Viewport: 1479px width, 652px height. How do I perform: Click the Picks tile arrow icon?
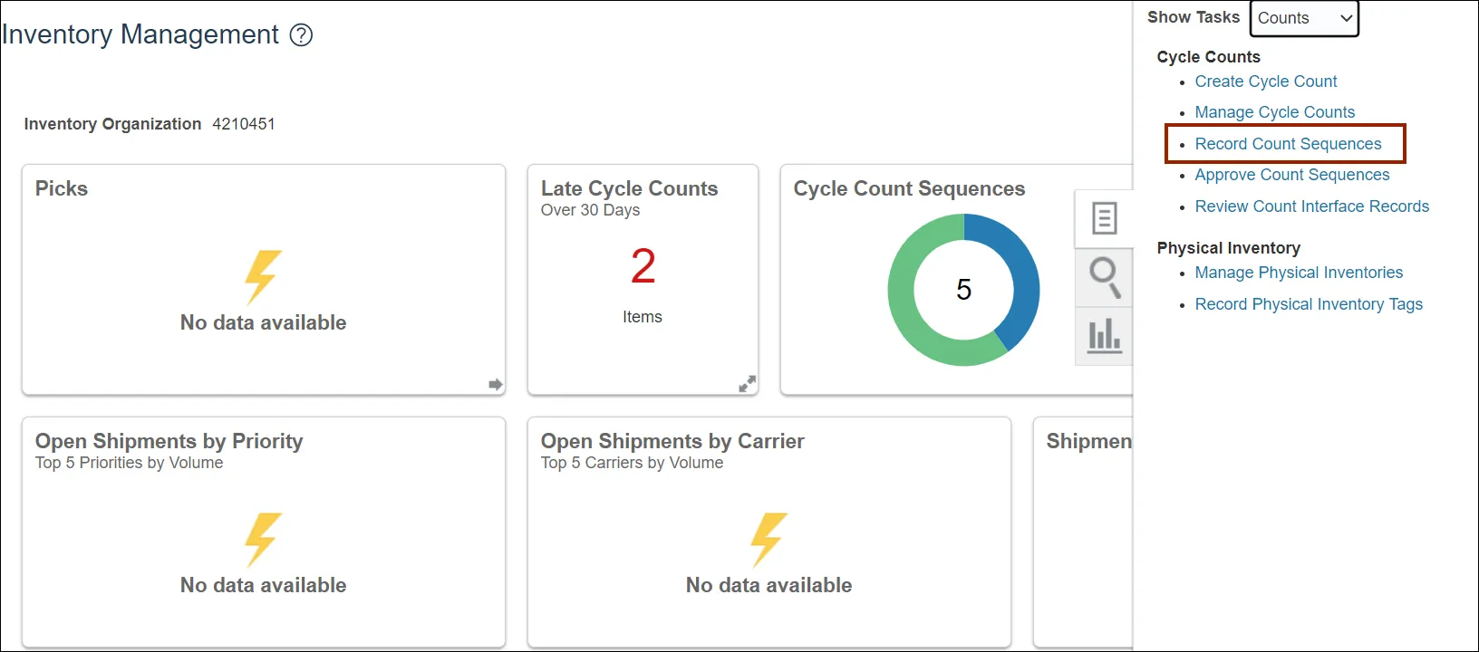495,385
